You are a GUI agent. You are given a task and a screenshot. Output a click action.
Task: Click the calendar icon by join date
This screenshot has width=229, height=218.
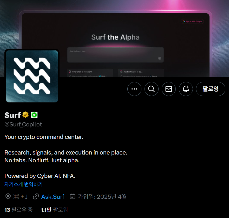click(73, 196)
